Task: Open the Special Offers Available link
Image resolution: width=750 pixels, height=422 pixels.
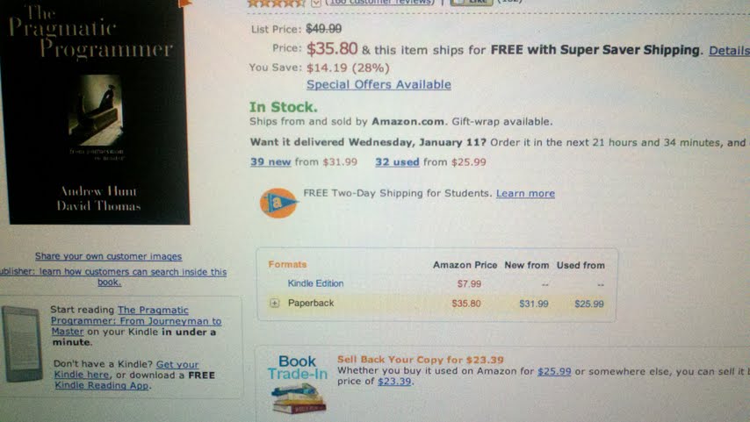Action: click(379, 84)
